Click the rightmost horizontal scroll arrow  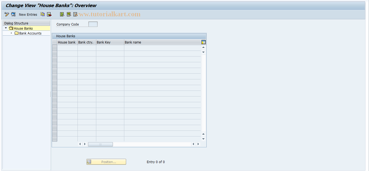[198, 144]
